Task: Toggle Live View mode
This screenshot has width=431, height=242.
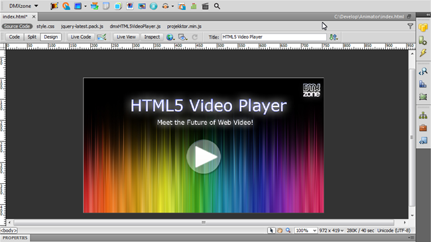Action: [126, 37]
